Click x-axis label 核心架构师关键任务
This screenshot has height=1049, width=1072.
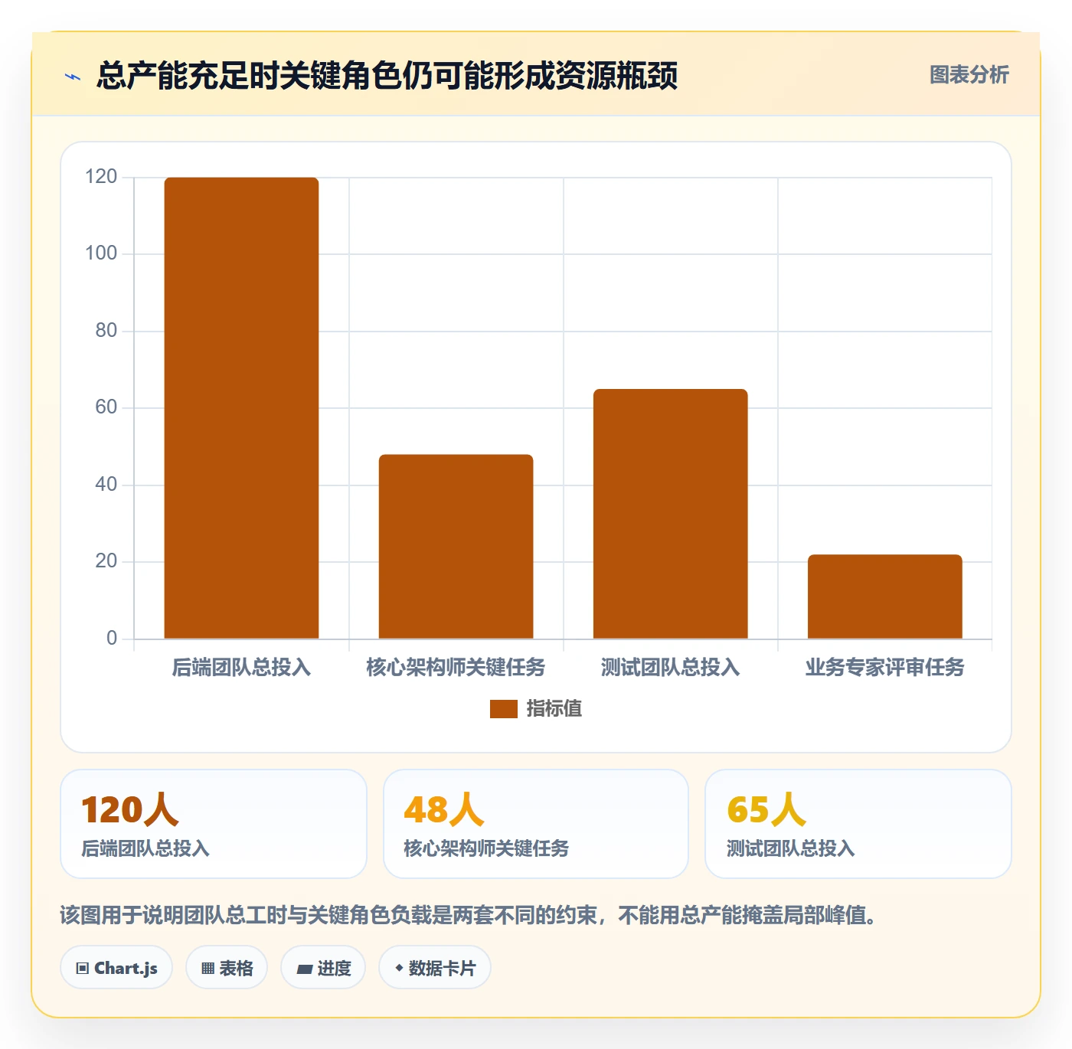tap(456, 668)
